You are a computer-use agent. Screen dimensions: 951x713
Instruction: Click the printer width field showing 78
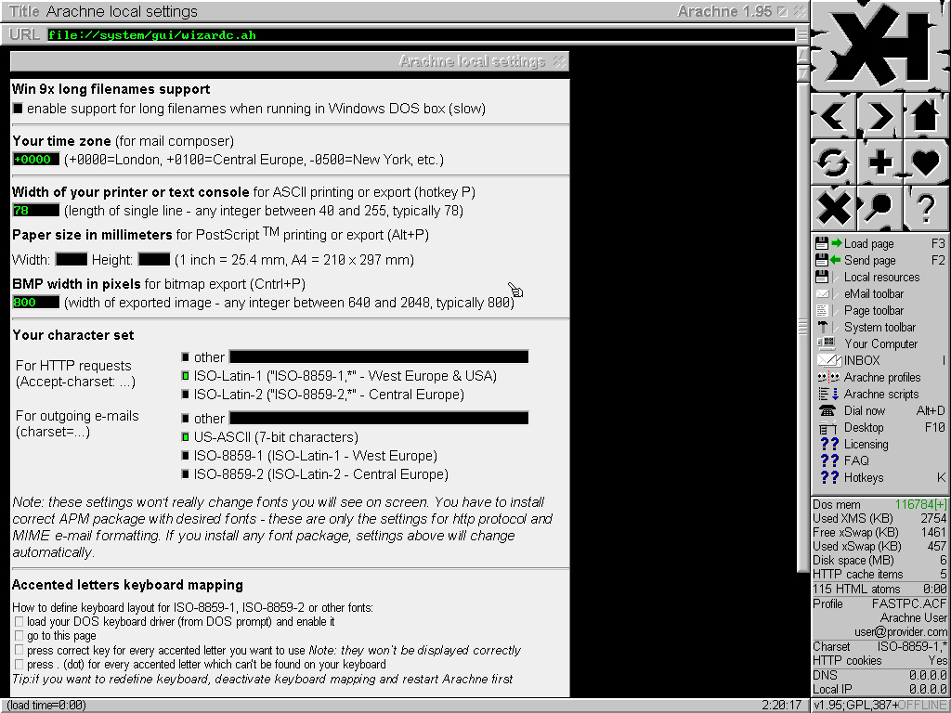pos(36,211)
